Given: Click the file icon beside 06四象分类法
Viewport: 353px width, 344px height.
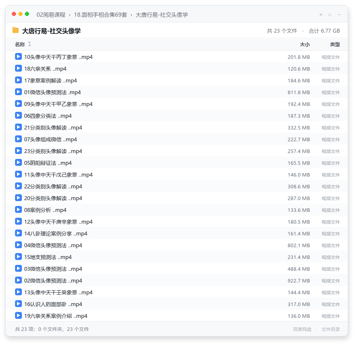Looking at the screenshot, I should 18,115.
